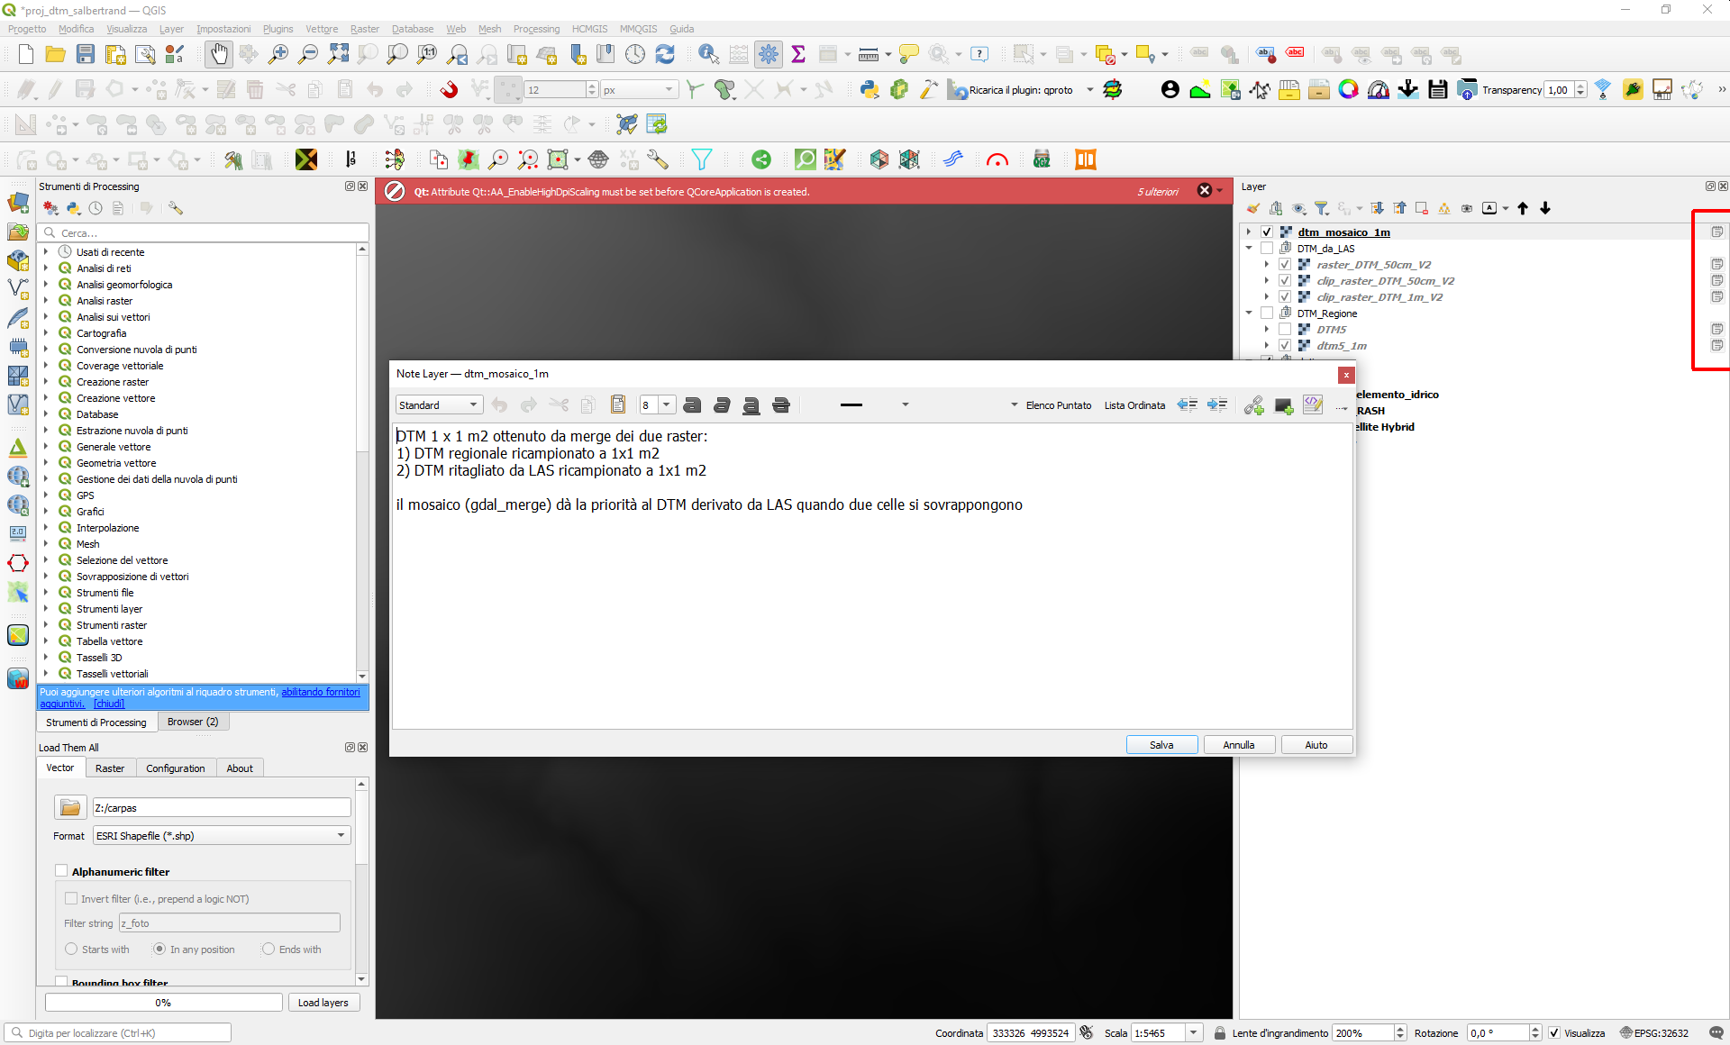Open note icon beside dtm_mosaico_1m layer
The width and height of the screenshot is (1730, 1045).
coord(1717,232)
